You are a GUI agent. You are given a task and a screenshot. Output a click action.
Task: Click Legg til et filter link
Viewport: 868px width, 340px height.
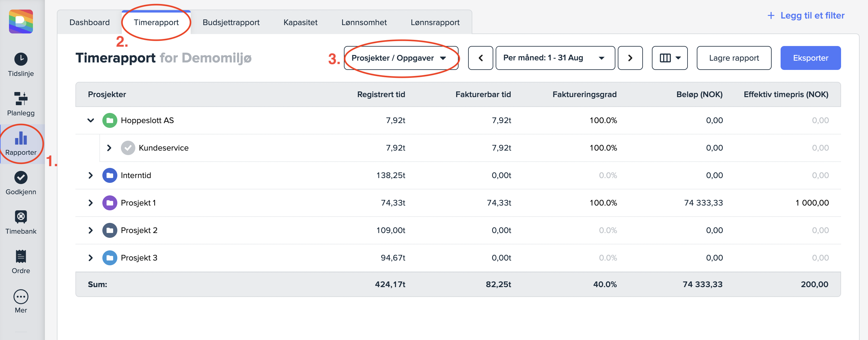pos(805,16)
